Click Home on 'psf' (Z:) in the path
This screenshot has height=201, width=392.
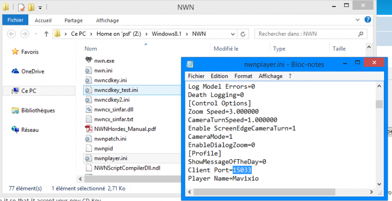[x=119, y=34]
